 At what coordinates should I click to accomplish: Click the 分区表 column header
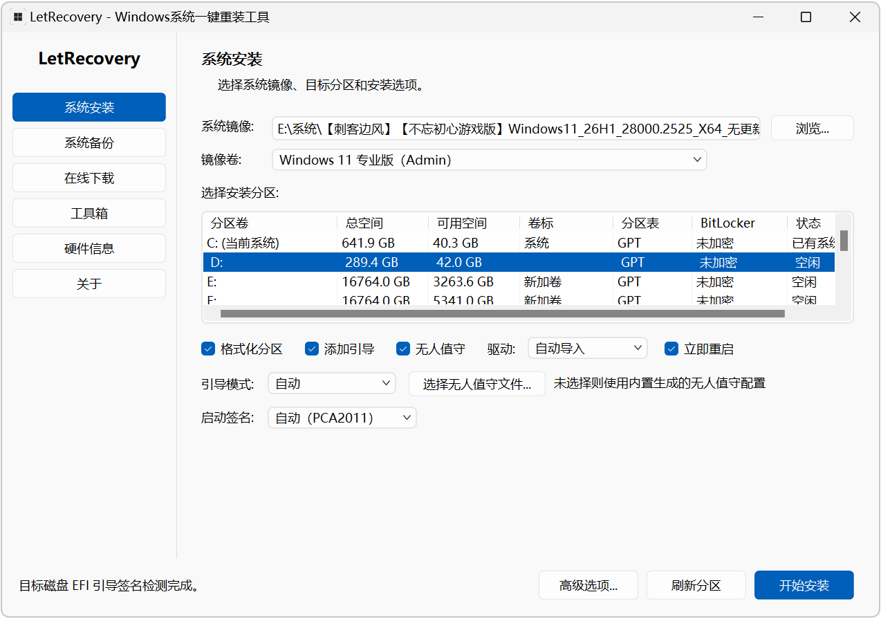click(653, 223)
